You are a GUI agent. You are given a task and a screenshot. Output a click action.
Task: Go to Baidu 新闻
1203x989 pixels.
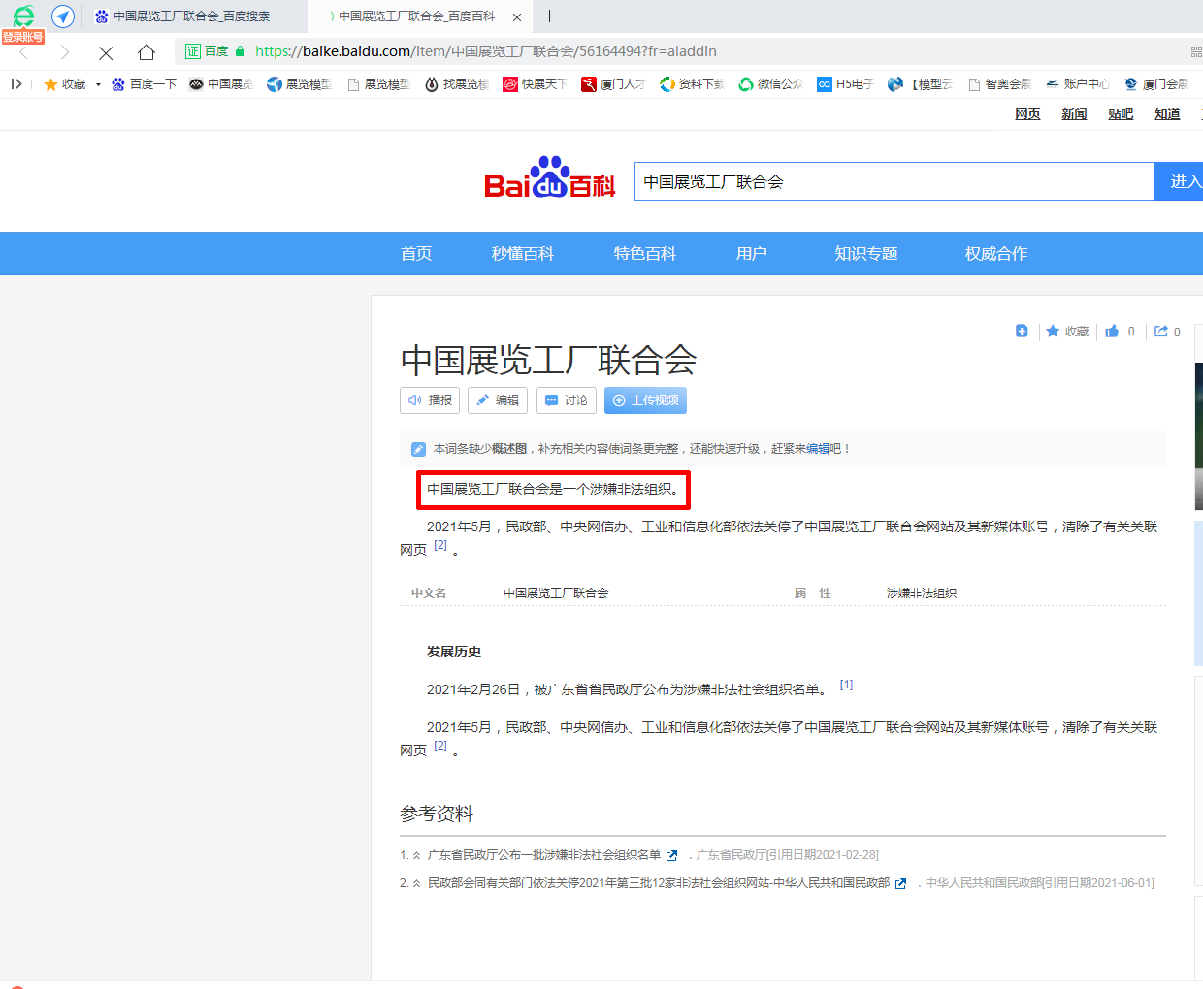(1074, 114)
